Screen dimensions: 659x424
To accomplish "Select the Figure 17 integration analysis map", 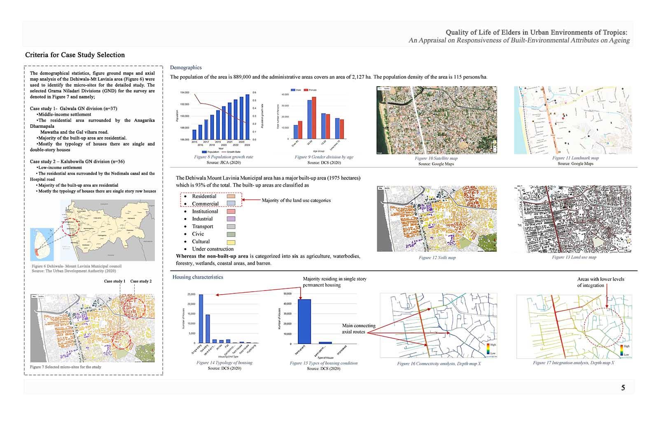I will (574, 326).
